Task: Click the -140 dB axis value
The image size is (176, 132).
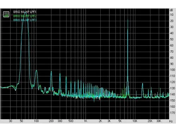Action: pos(172,94)
